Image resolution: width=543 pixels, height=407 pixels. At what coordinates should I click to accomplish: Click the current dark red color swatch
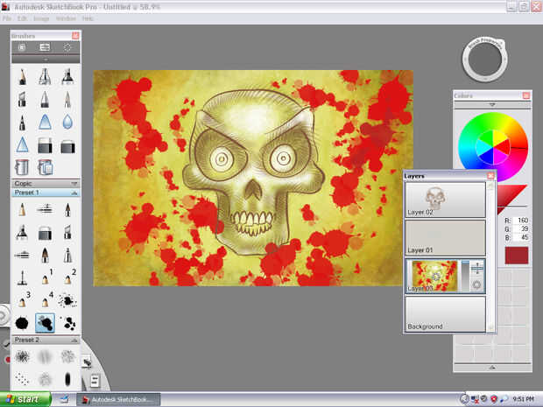pos(517,256)
